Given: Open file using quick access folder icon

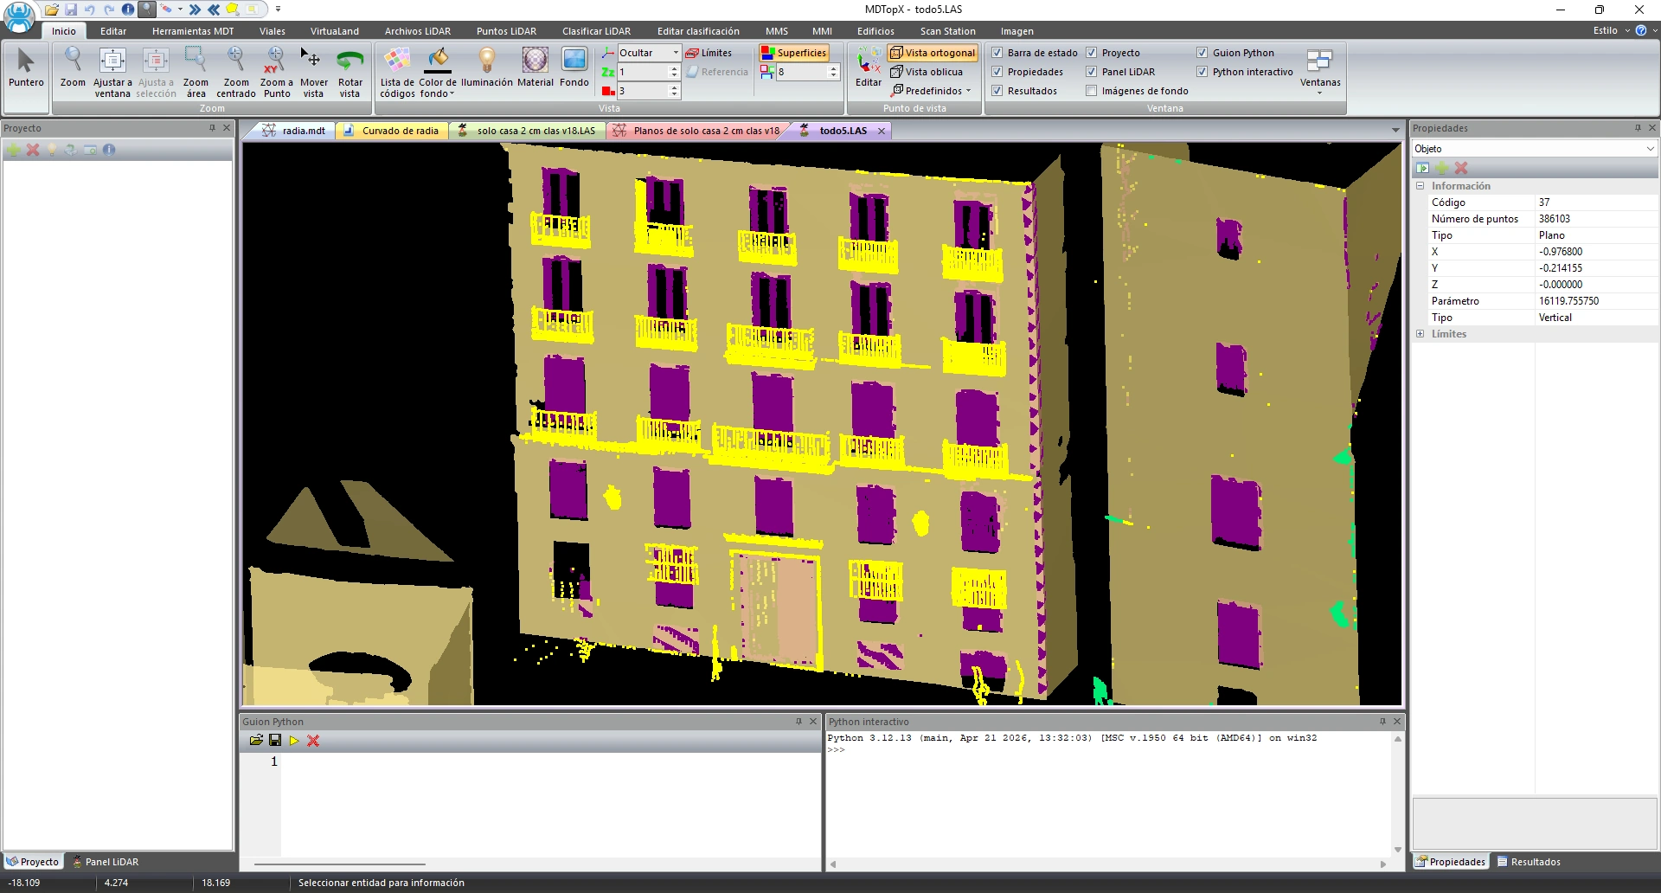Looking at the screenshot, I should (x=52, y=10).
